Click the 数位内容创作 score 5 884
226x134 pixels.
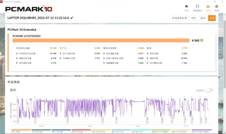coord(141,48)
